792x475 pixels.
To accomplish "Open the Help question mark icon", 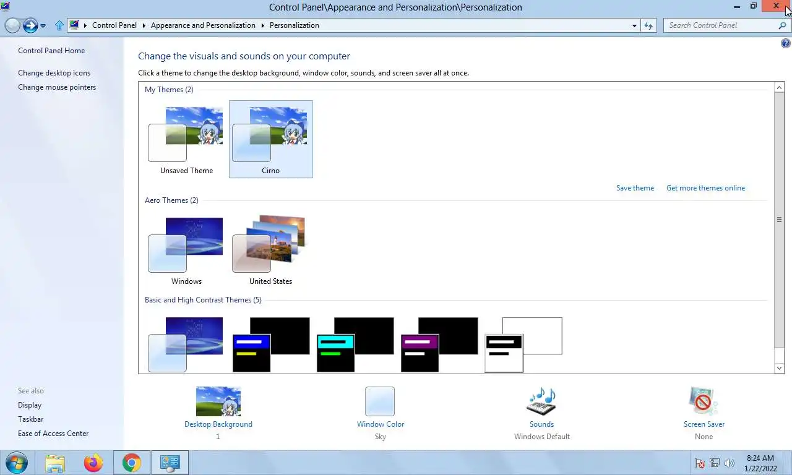I will (x=786, y=44).
